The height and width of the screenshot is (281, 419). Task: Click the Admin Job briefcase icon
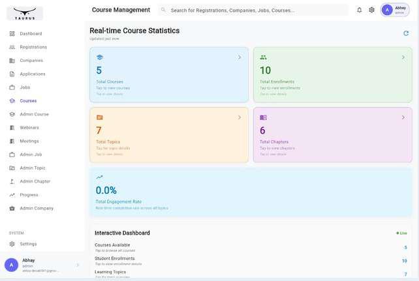pyautogui.click(x=12, y=155)
